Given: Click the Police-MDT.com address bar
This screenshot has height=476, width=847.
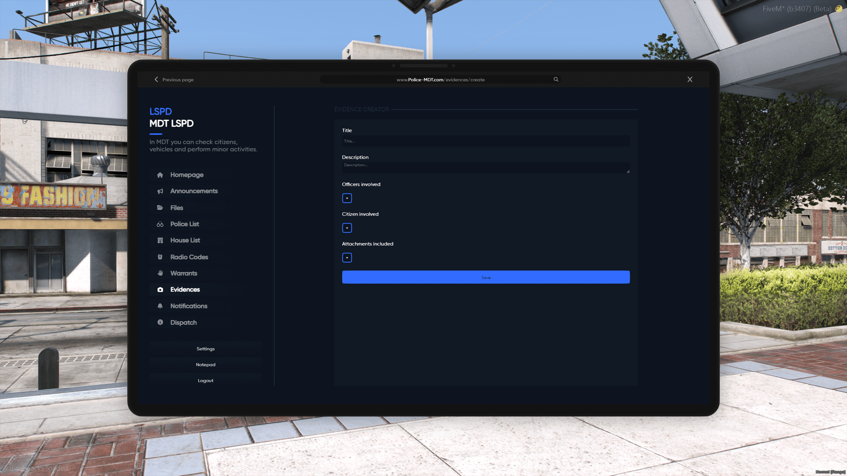Looking at the screenshot, I should click(x=440, y=79).
